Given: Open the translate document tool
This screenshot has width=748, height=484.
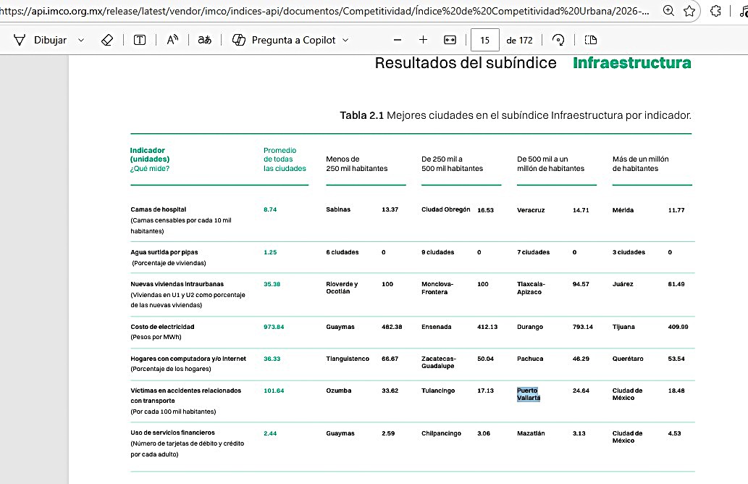Looking at the screenshot, I should point(205,40).
